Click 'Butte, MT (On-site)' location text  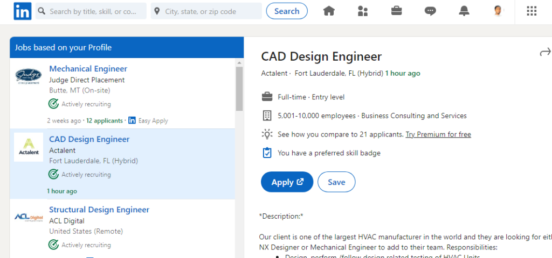(80, 90)
